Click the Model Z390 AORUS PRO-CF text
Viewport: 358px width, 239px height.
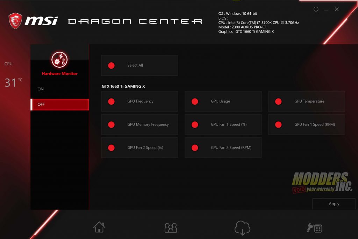click(x=242, y=27)
